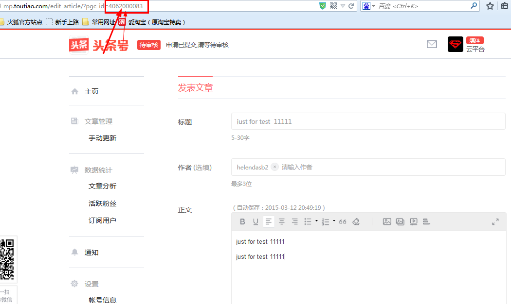511x304 pixels.
Task: Expand the editor to fullscreen
Action: point(495,222)
